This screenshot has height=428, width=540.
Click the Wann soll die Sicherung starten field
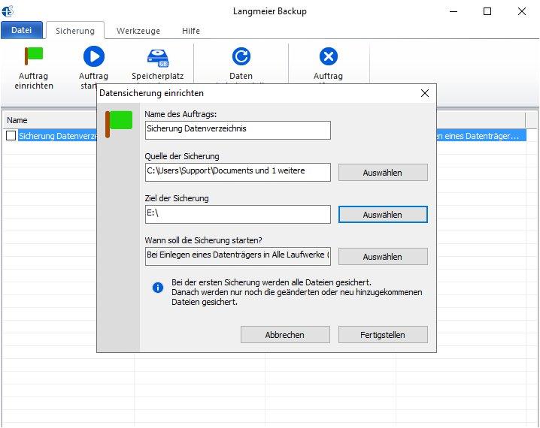238,257
